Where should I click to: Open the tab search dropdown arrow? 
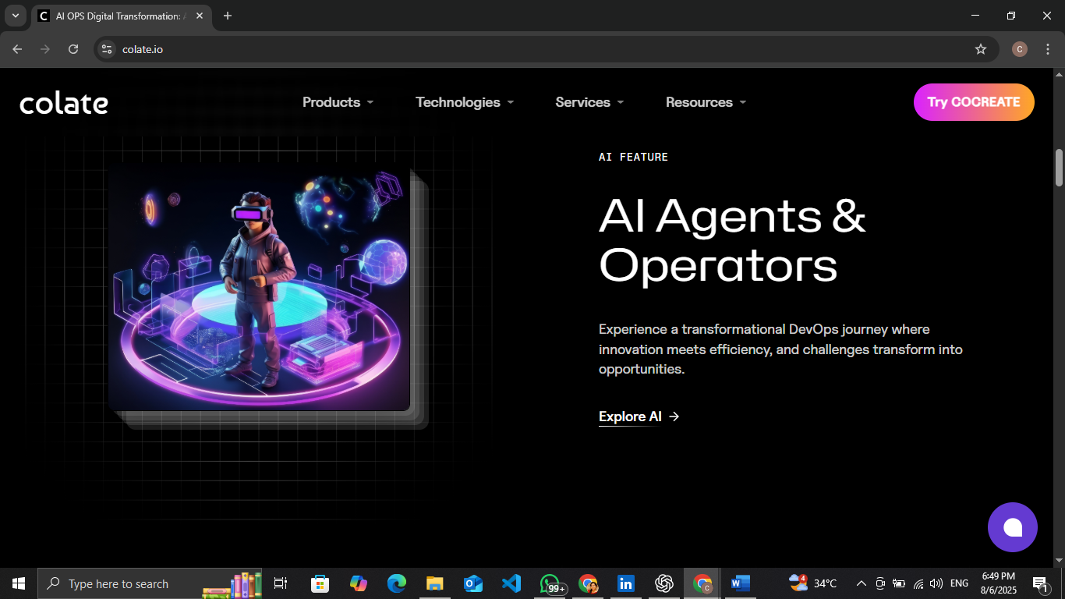15,16
